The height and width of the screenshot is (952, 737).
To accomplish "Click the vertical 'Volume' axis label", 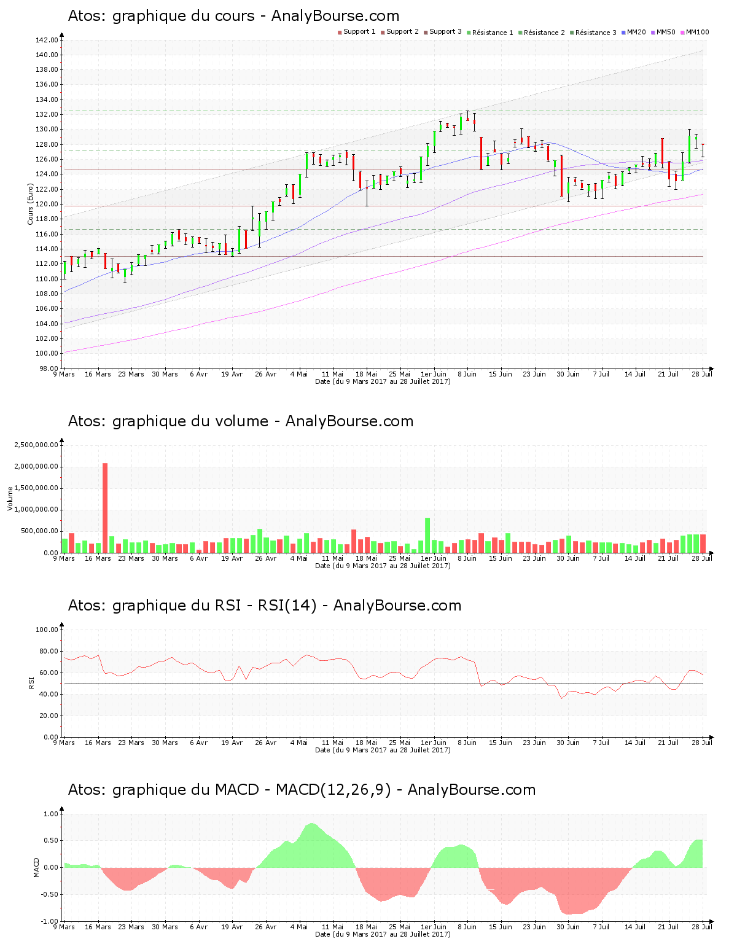I will (x=10, y=499).
